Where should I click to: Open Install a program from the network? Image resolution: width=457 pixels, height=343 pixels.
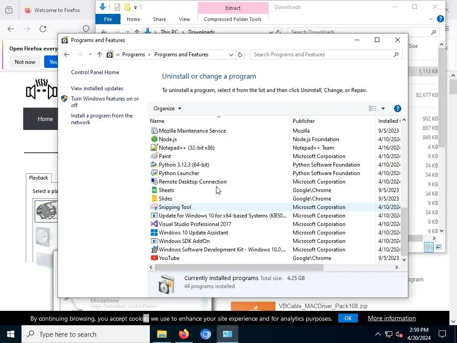[102, 119]
